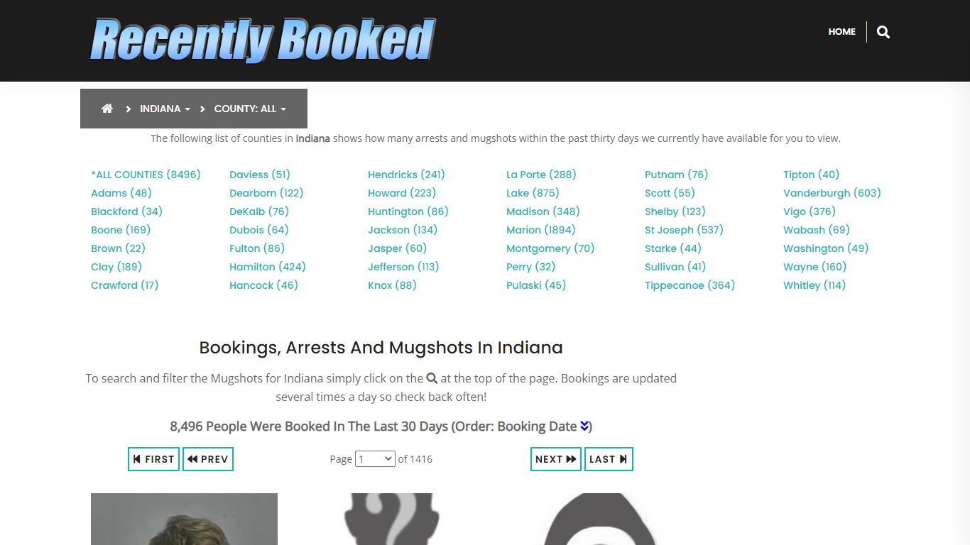This screenshot has width=970, height=545.
Task: Open Montgomery (70) county link
Action: (x=550, y=248)
